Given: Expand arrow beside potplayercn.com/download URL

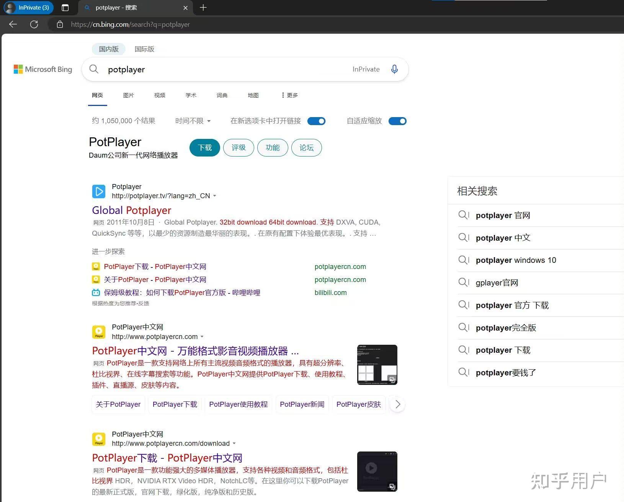Looking at the screenshot, I should point(234,443).
